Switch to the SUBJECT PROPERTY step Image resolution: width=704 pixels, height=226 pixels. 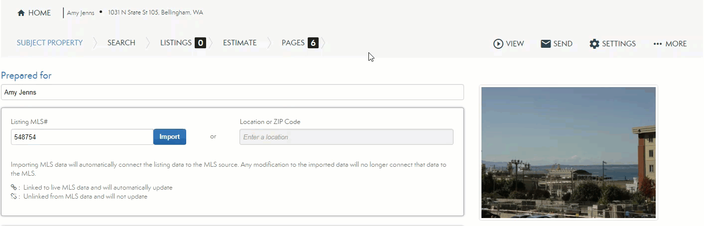coord(50,43)
